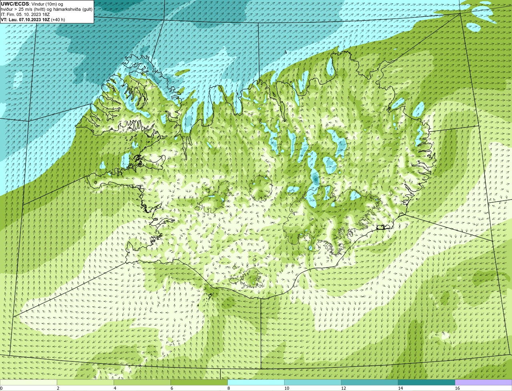This screenshot has width=512, height=391.
Task: Click the legend swatch for 6–8 m/s
Action: [x=200, y=383]
